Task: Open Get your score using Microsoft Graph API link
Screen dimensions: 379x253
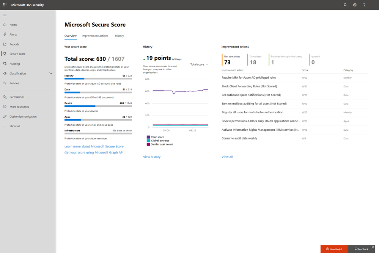Action: pyautogui.click(x=94, y=153)
